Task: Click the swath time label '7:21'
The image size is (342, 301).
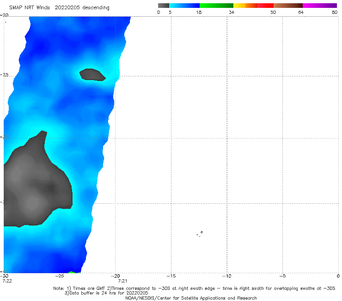Action: coord(122,281)
